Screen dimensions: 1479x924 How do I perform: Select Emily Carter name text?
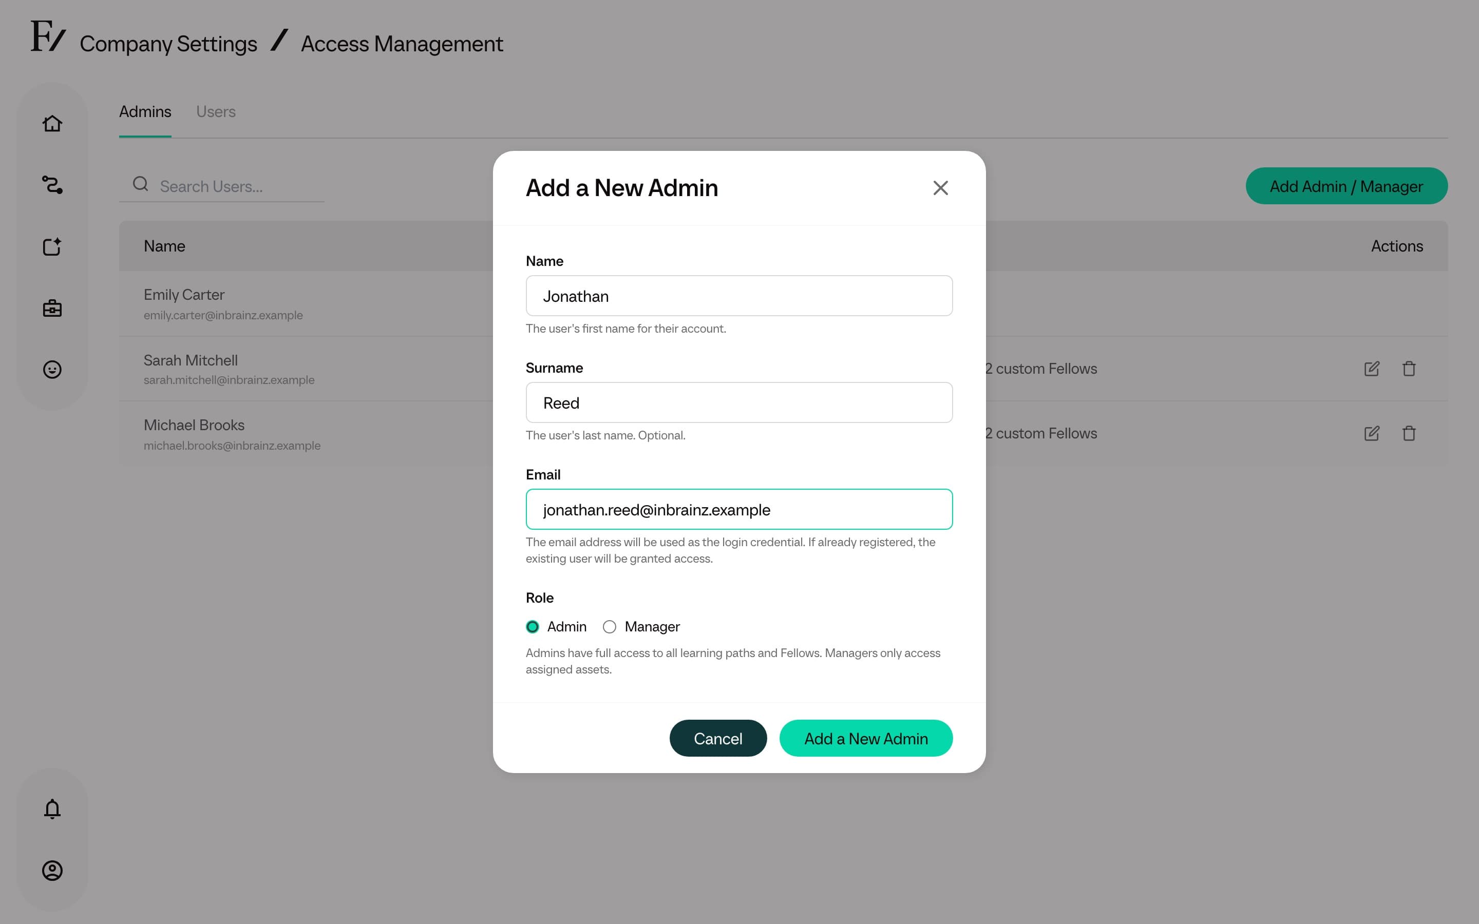coord(184,295)
